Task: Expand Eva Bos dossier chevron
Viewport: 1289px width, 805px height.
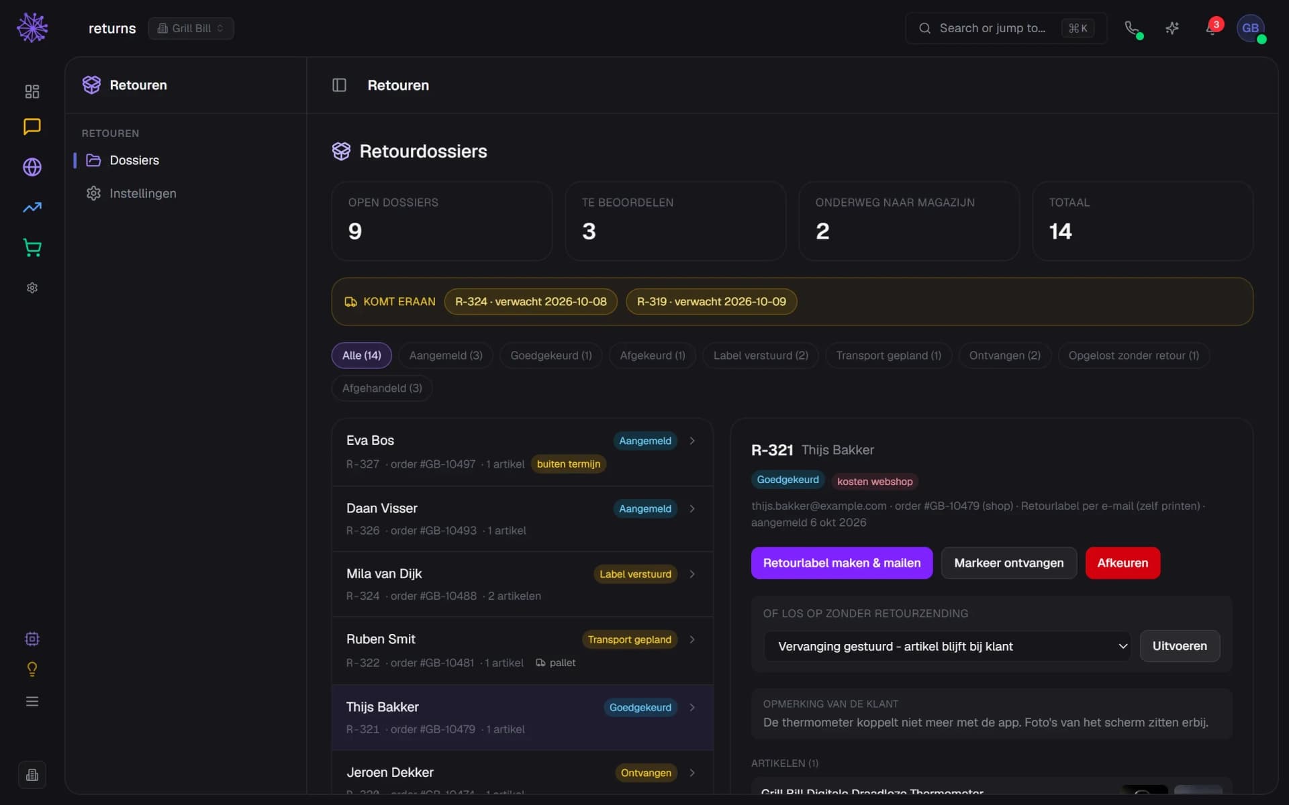Action: (x=692, y=441)
